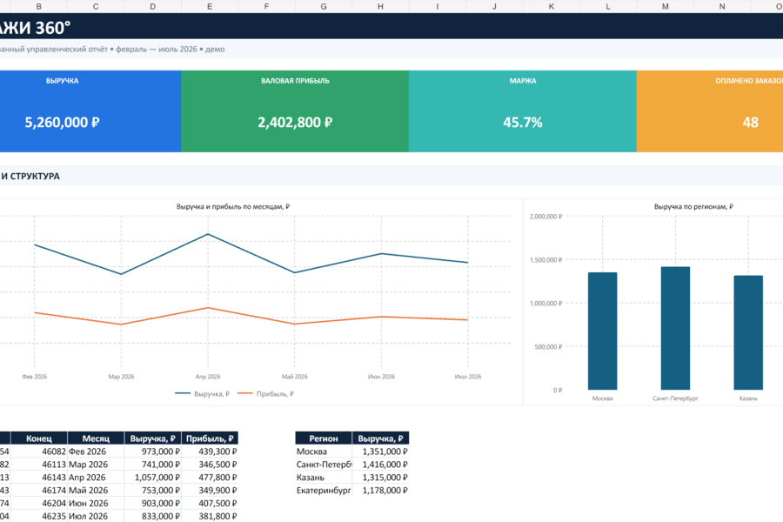Image resolution: width=783 pixels, height=522 pixels.
Task: Select column M header
Action: (x=666, y=6)
